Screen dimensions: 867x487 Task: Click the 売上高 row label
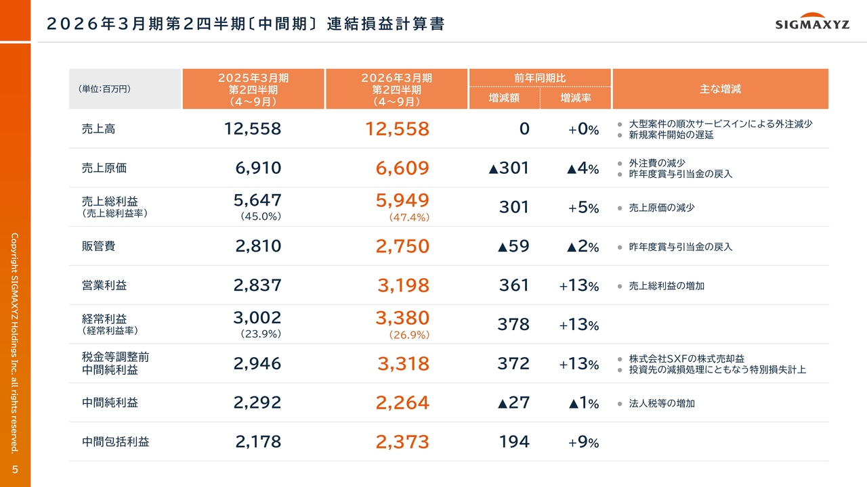point(98,129)
